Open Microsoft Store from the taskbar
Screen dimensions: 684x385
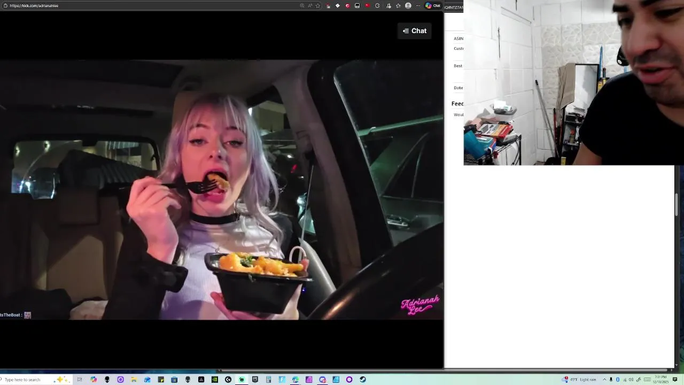(174, 380)
